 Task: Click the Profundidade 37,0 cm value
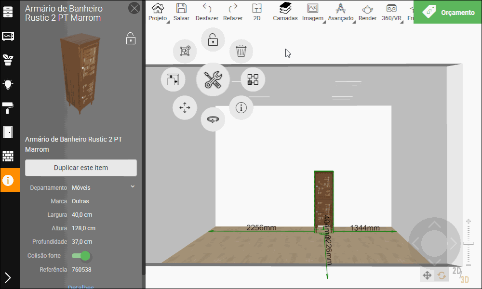(82, 242)
